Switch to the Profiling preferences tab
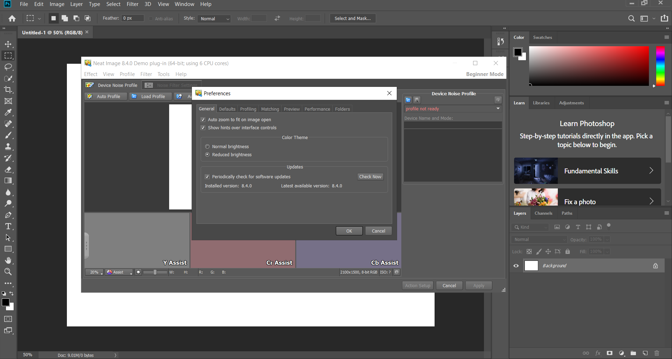This screenshot has height=359, width=672. coord(248,109)
